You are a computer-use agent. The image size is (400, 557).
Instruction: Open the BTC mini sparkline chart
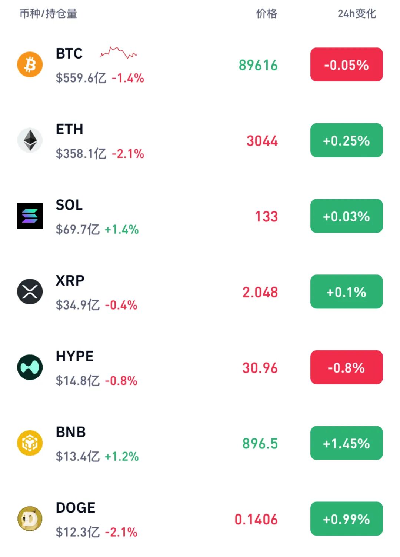coord(119,53)
